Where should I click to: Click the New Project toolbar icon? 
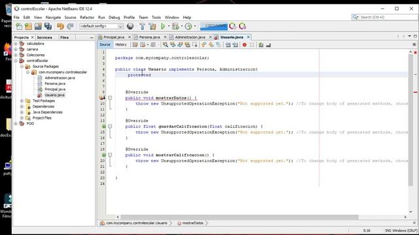[28, 26]
